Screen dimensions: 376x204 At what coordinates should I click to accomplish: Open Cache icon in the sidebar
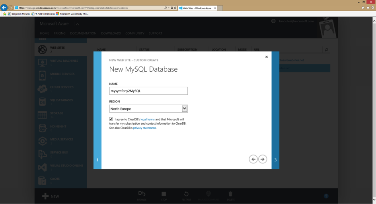[x=43, y=180]
